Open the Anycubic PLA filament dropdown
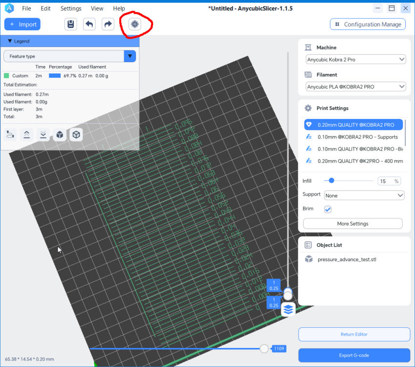Viewport: 415px width, 367px height. 355,87
